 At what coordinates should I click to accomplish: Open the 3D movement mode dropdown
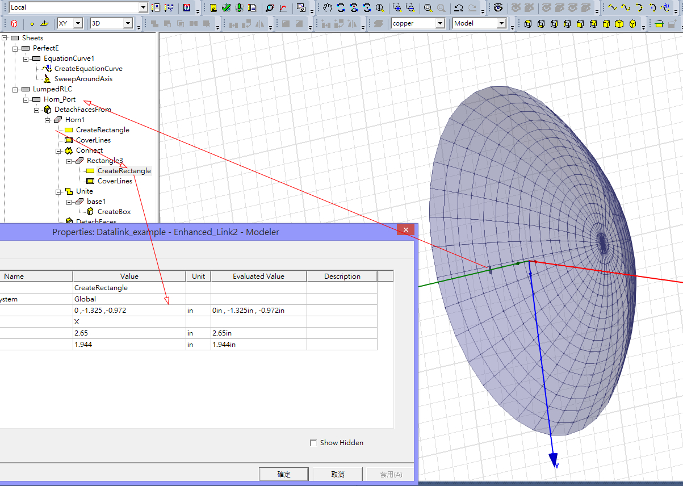tap(128, 23)
